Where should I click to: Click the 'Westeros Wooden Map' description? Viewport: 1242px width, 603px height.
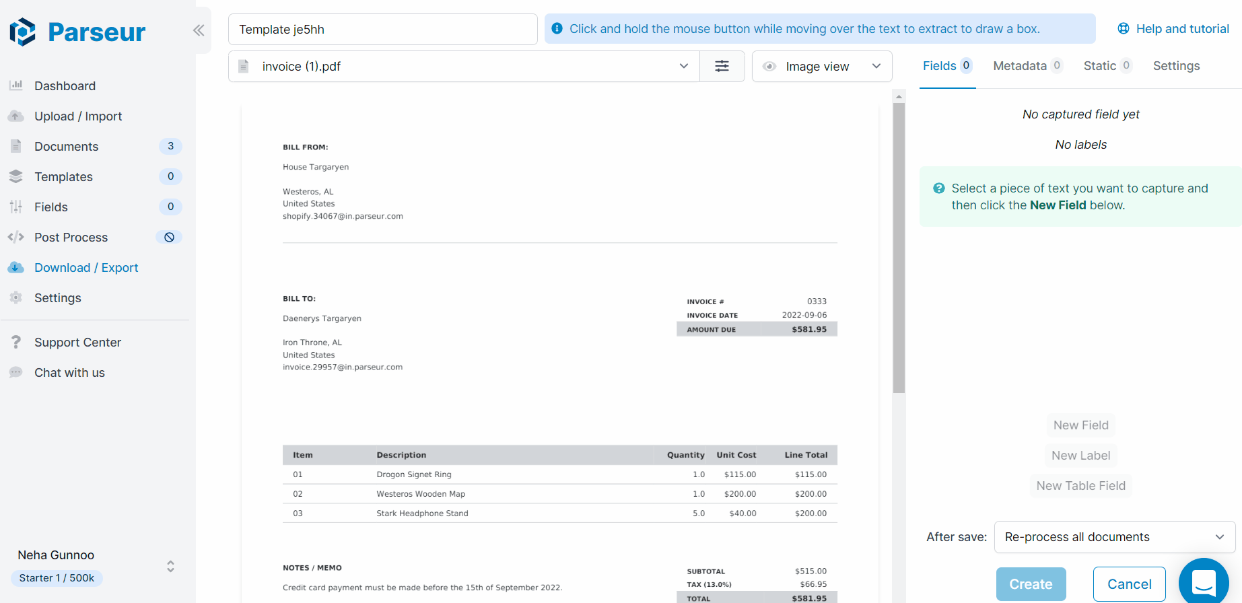(x=421, y=494)
